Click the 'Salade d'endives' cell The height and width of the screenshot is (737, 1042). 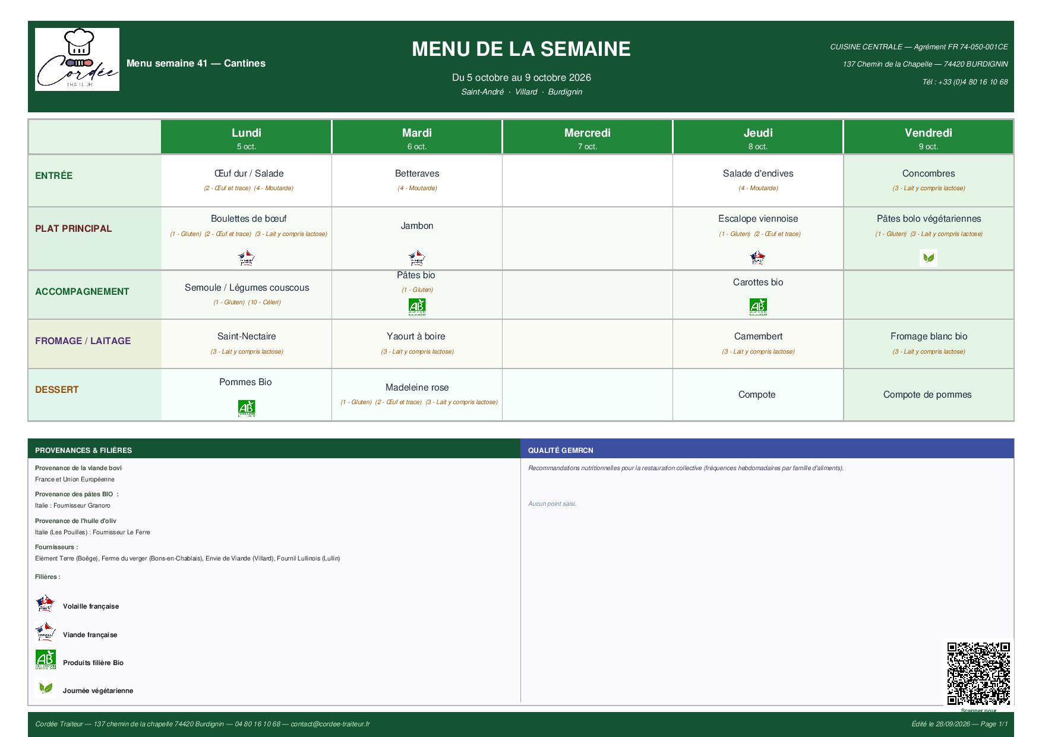tap(758, 180)
